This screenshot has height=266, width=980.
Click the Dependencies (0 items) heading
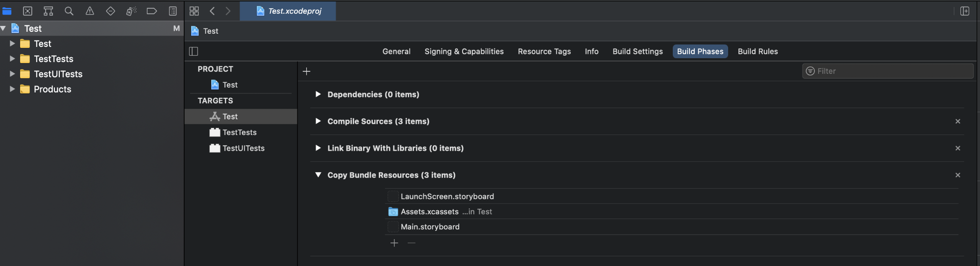(x=373, y=94)
